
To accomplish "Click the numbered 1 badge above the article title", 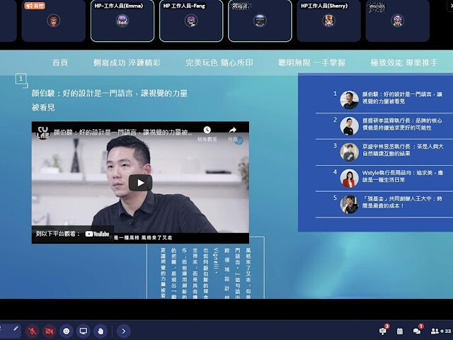I will tap(21, 79).
